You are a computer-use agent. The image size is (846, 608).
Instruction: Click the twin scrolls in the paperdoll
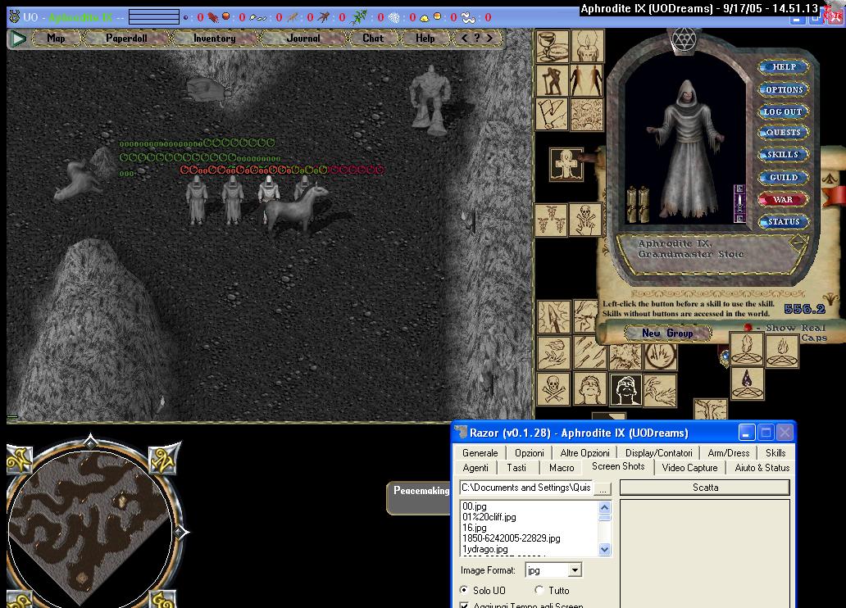[637, 204]
